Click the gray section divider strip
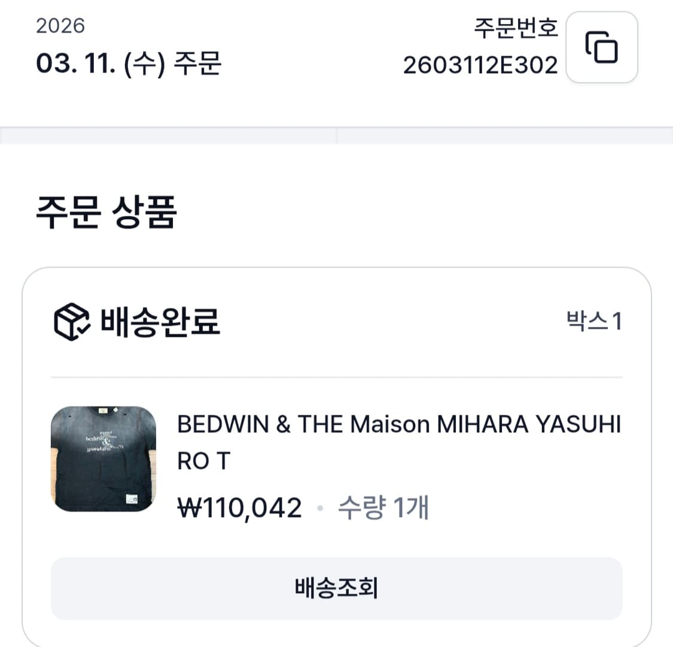This screenshot has height=647, width=673. click(336, 135)
